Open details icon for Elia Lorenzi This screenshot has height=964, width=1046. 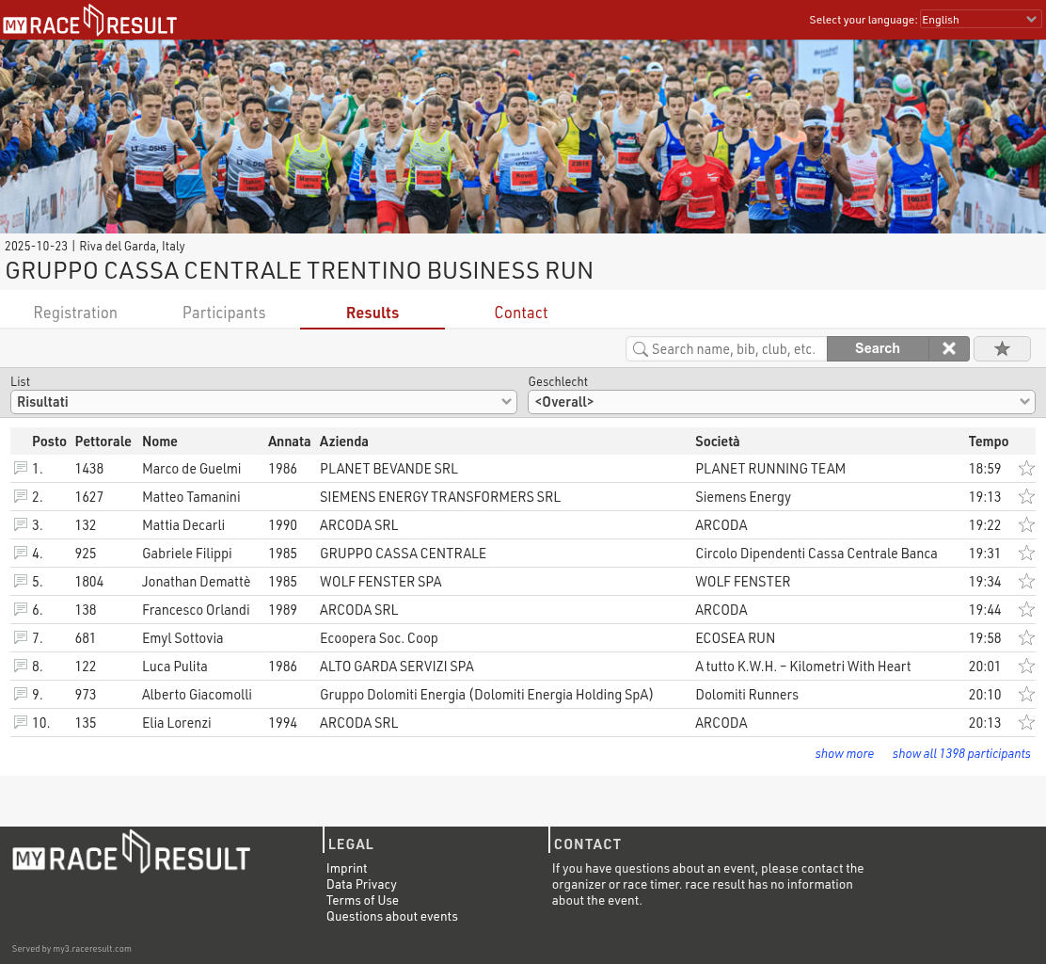(21, 722)
